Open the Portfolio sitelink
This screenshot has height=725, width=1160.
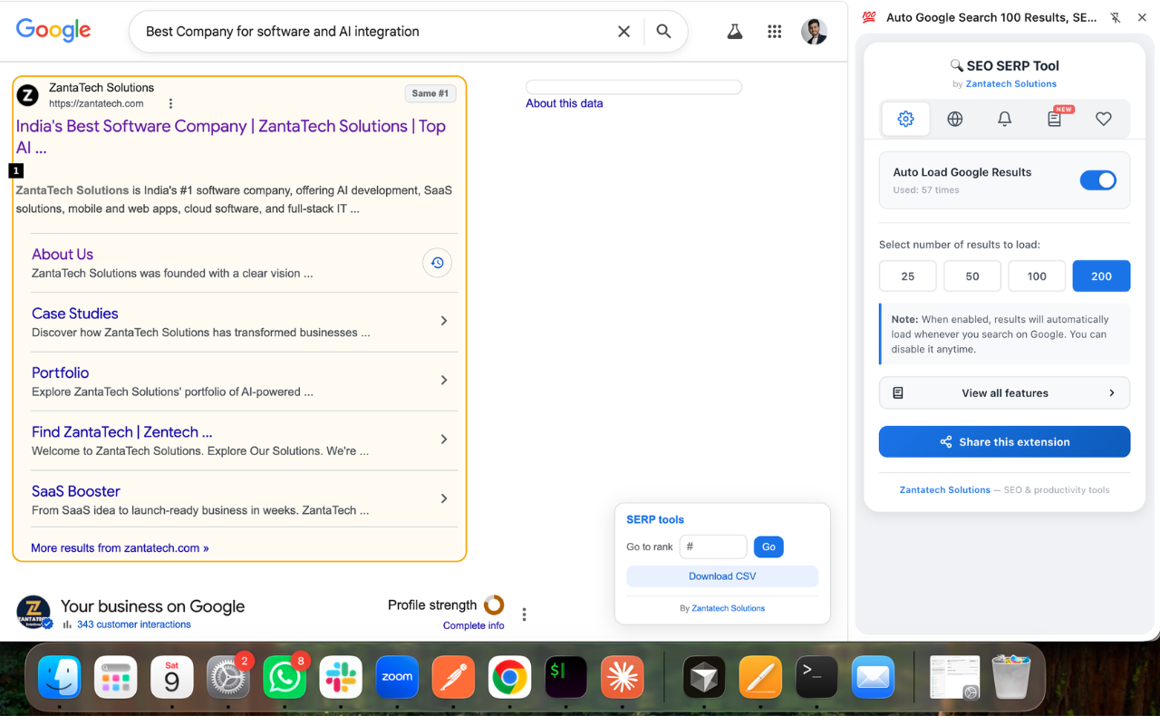[x=61, y=372]
